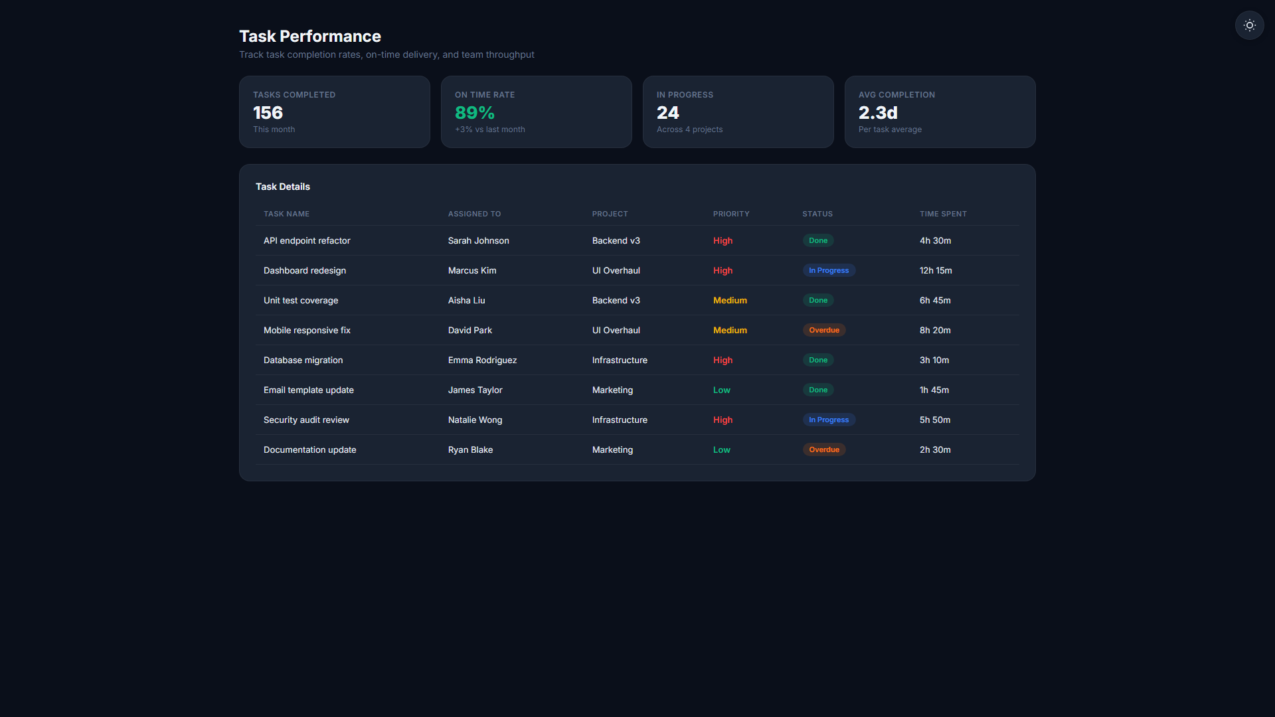Screen dimensions: 1275x717
Task: Sort by Priority column header
Action: (x=731, y=214)
